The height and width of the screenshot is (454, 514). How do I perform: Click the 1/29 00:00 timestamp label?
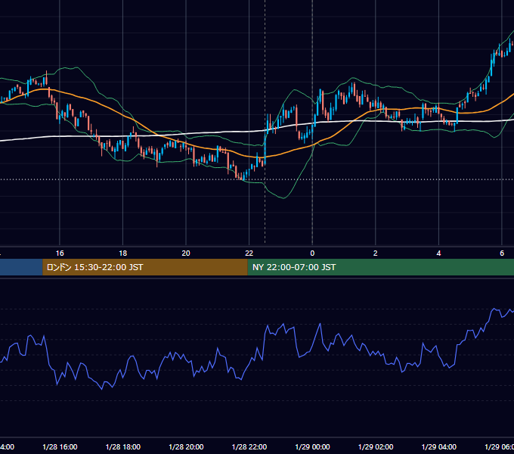pyautogui.click(x=312, y=447)
